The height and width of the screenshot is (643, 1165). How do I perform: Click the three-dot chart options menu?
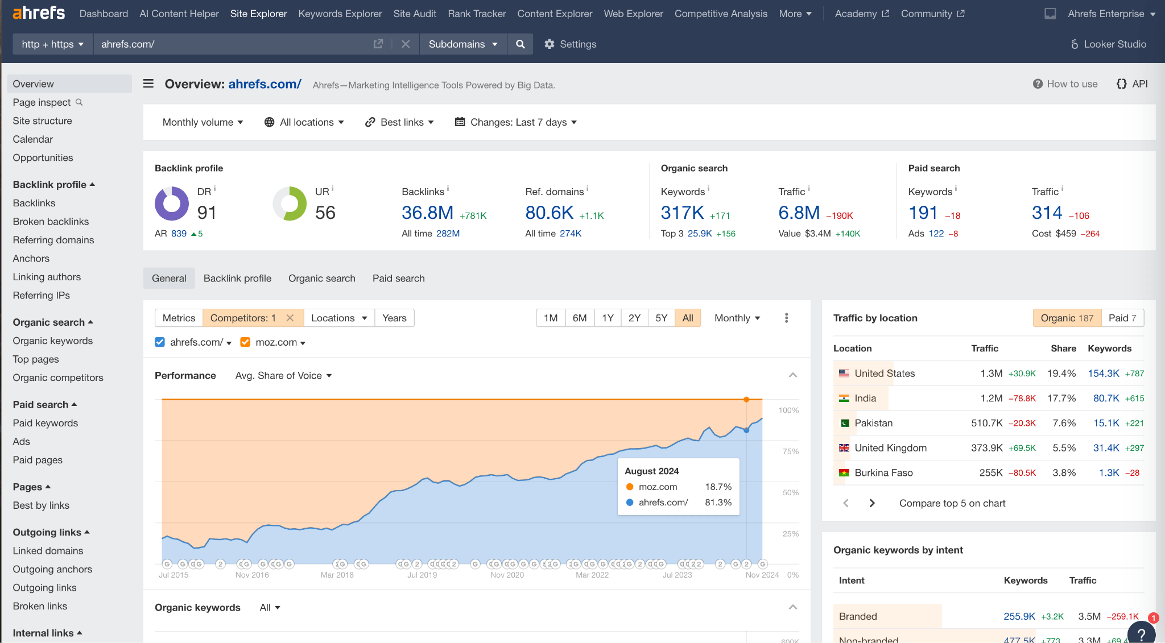point(786,318)
